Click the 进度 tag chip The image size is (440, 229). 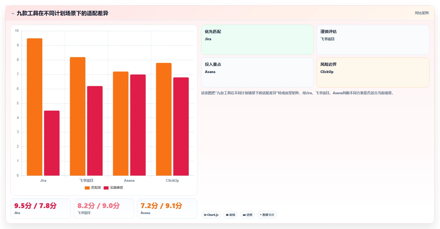(247, 215)
